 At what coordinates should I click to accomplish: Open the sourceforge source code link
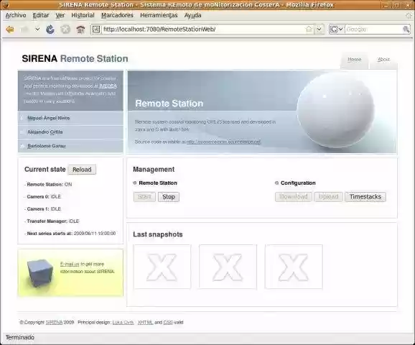click(x=223, y=142)
